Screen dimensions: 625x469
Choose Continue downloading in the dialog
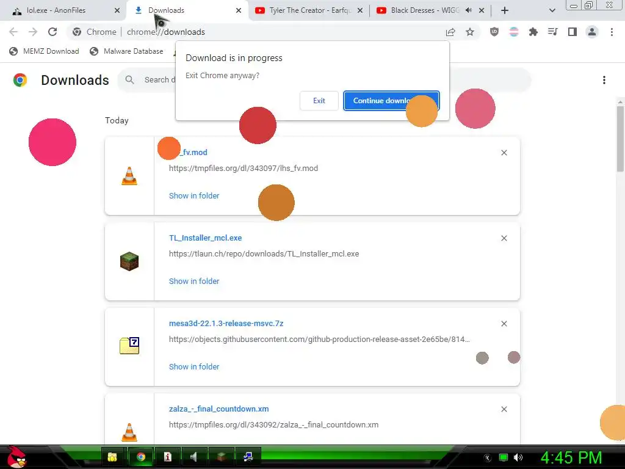391,101
